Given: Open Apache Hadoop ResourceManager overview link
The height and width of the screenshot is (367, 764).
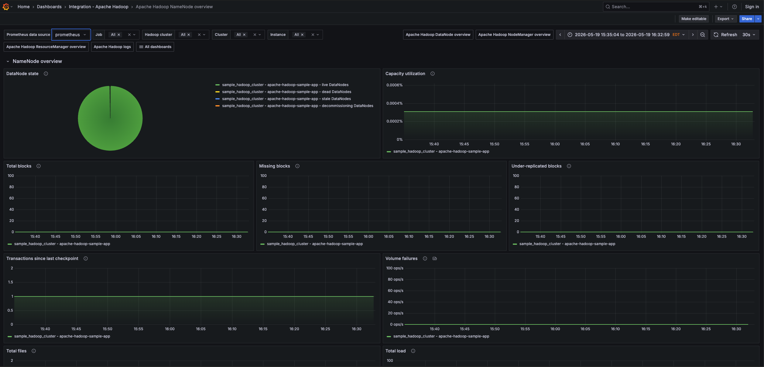Looking at the screenshot, I should 46,47.
